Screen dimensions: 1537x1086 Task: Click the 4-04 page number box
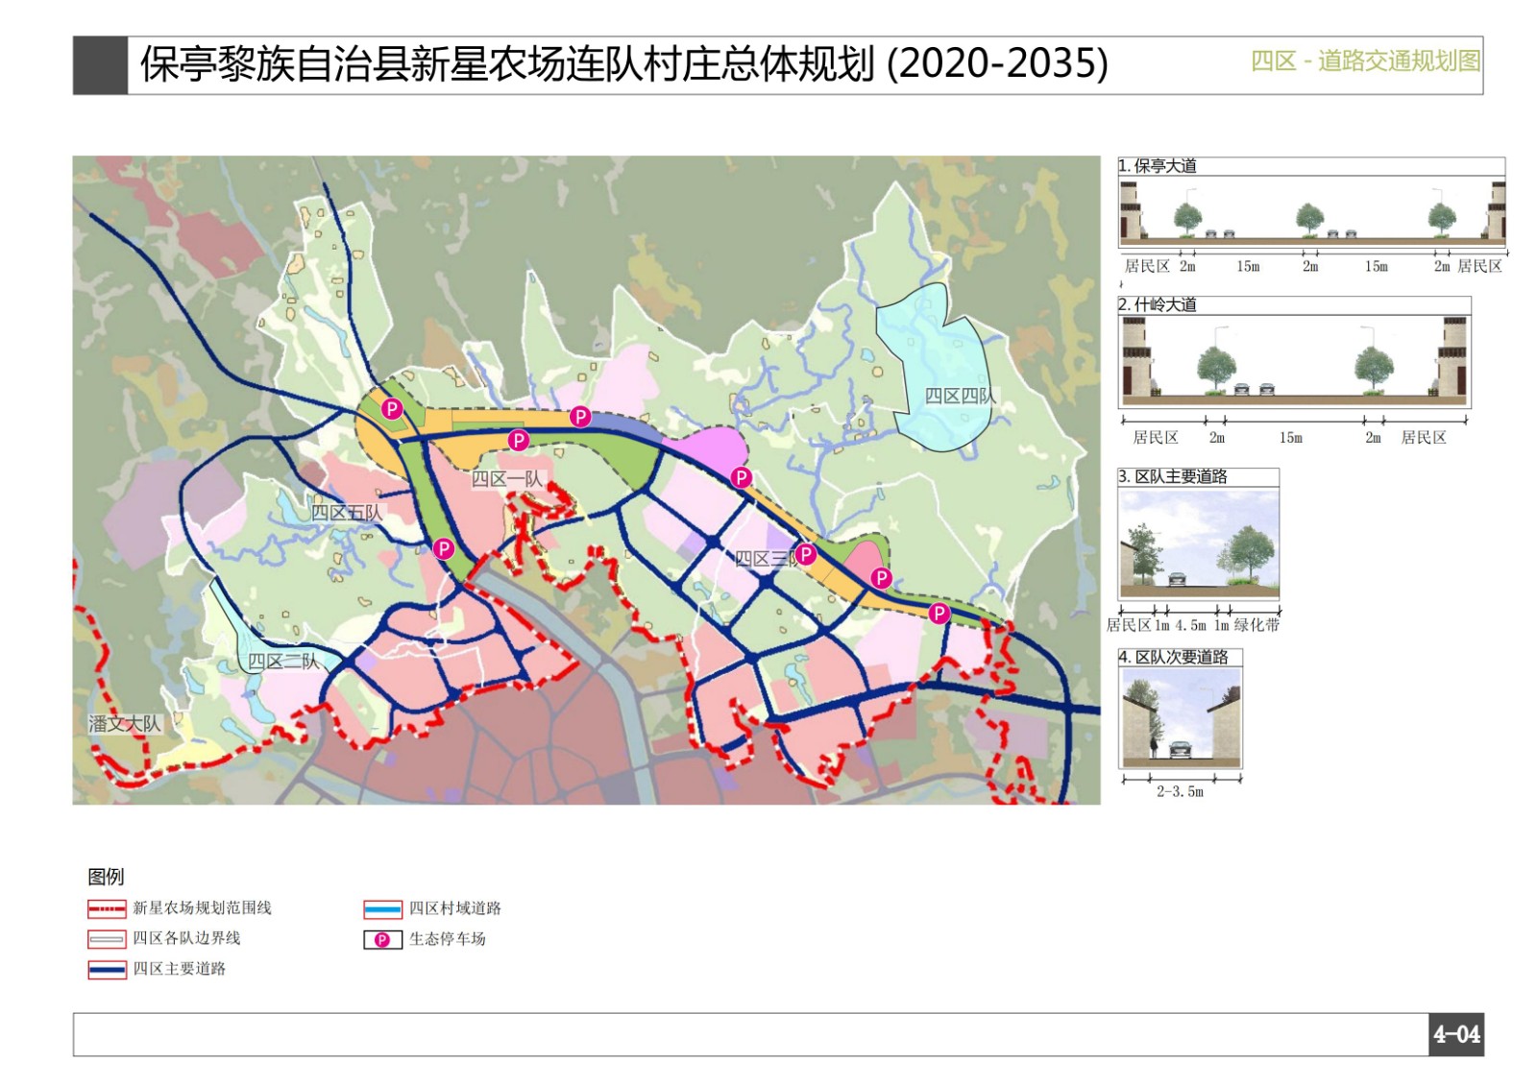tap(1456, 1034)
